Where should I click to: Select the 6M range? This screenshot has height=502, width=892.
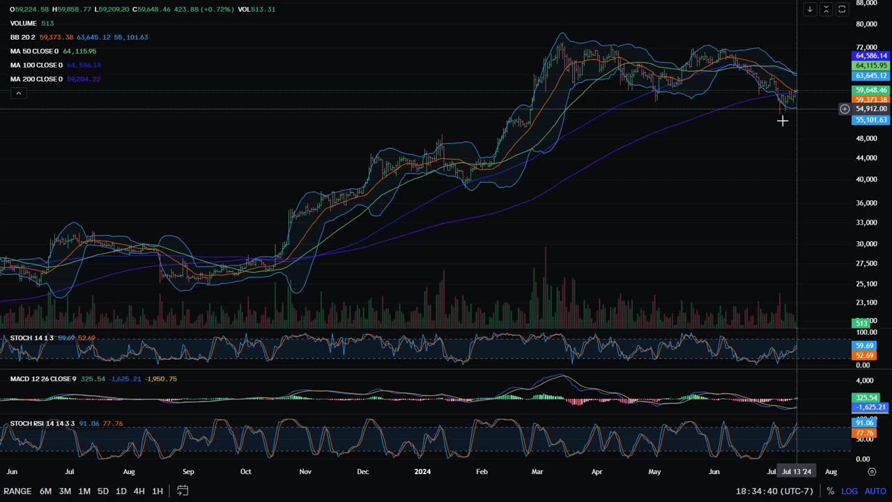(45, 492)
